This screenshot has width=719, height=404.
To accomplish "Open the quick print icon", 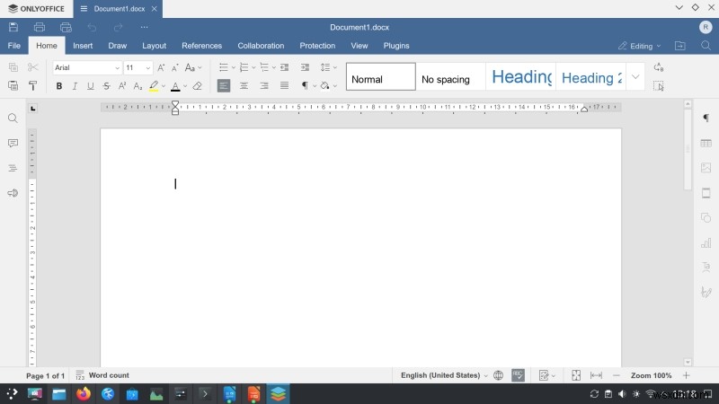I will (x=66, y=27).
